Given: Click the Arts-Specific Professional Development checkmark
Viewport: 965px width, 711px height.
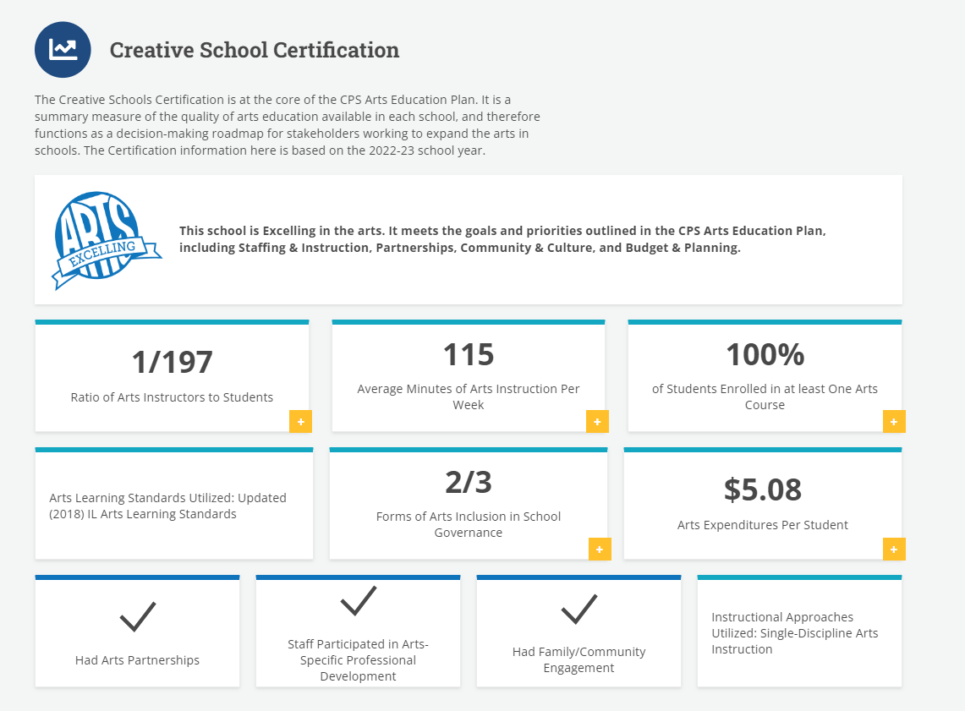Looking at the screenshot, I should 359,601.
